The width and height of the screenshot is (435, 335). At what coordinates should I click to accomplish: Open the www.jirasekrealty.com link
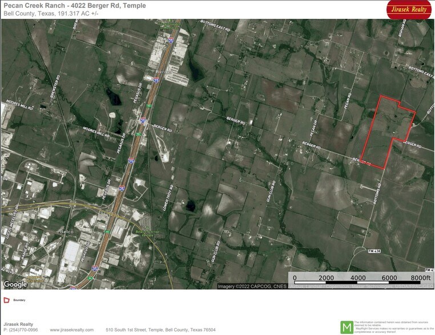[71, 330]
